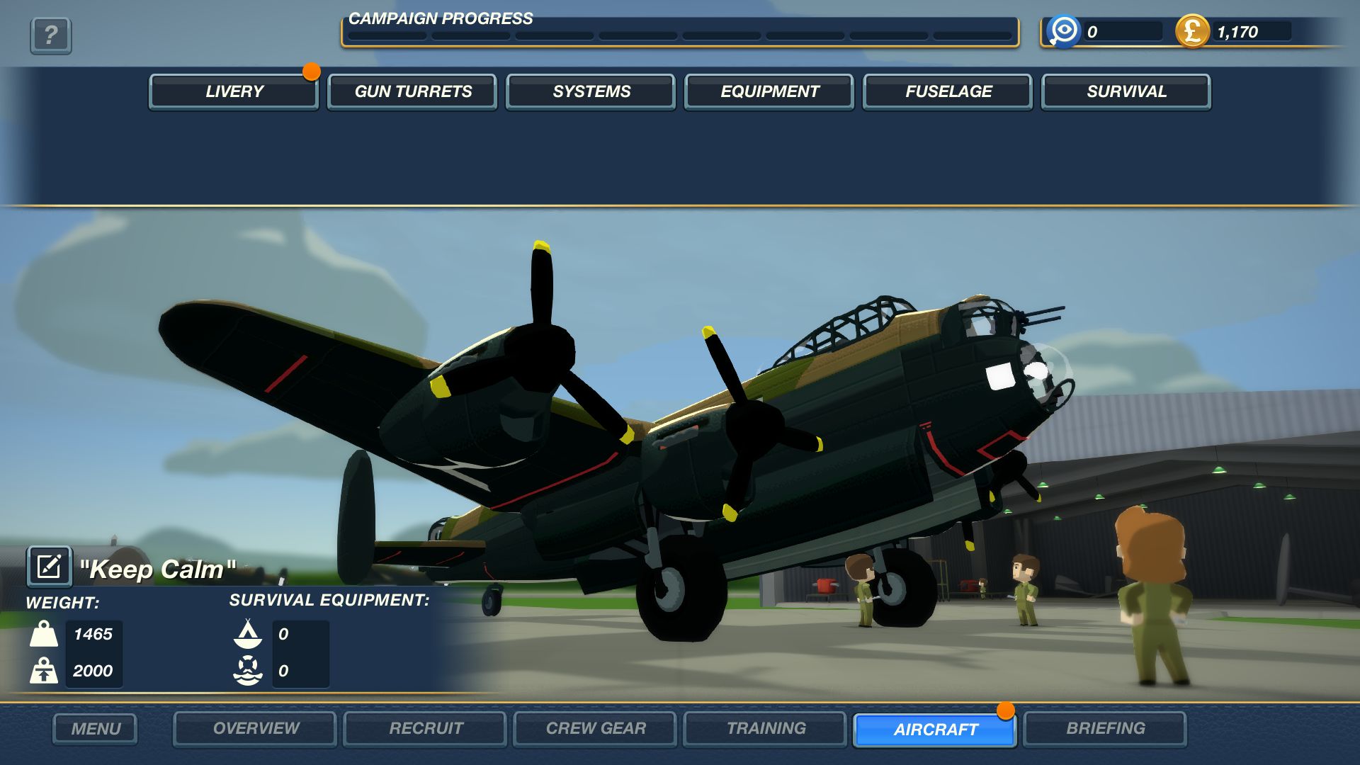Click the lifebuoy sea survival icon
Image resolution: width=1360 pixels, height=765 pixels.
(248, 670)
